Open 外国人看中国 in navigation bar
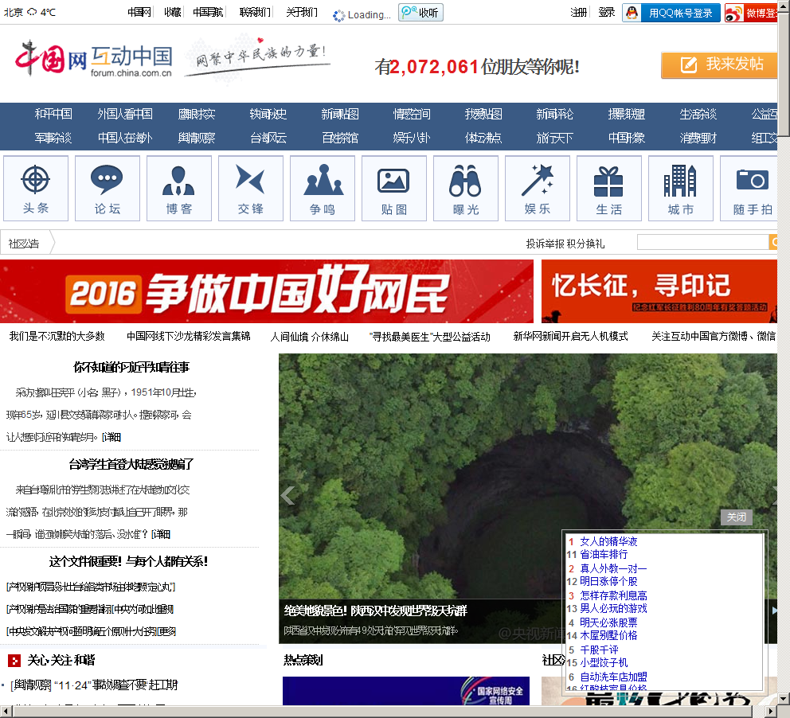Viewport: 790px width, 718px height. point(125,115)
